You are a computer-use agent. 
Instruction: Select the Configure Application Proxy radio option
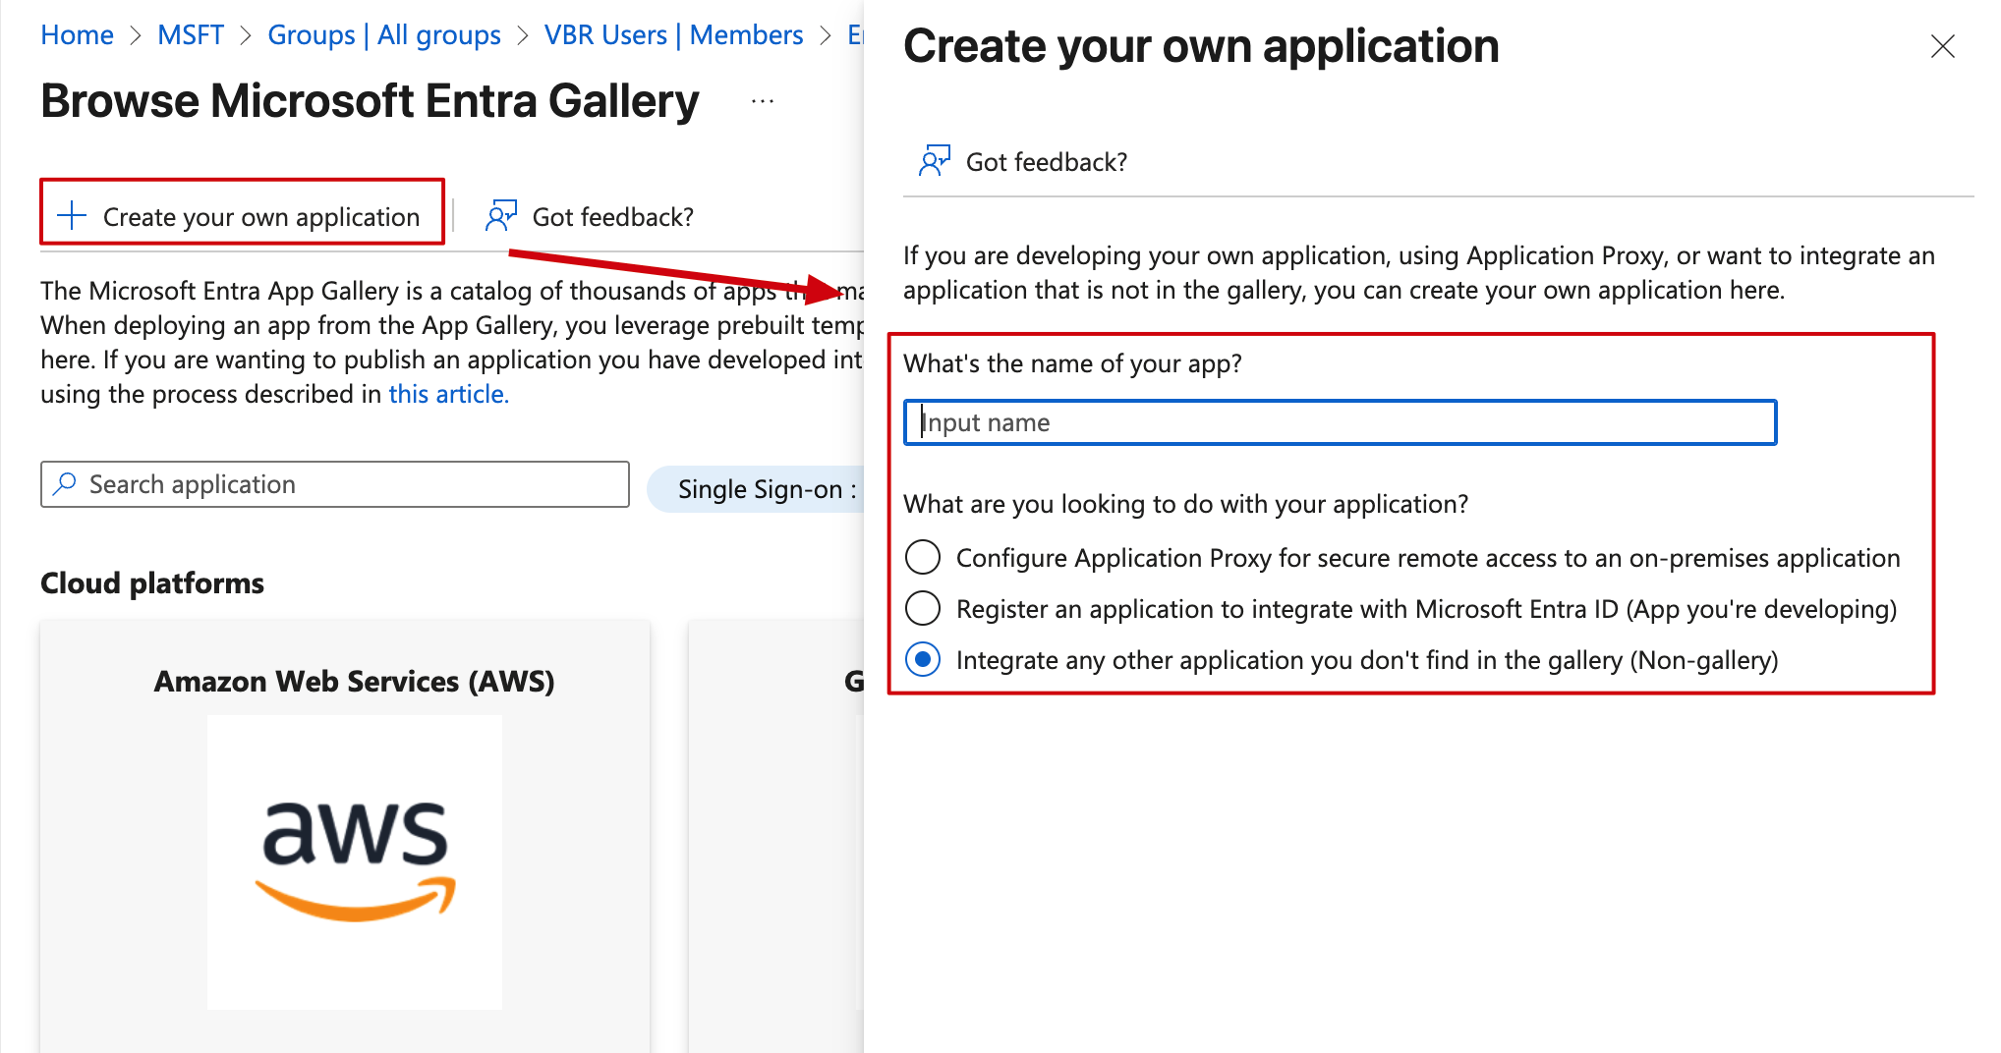click(923, 557)
